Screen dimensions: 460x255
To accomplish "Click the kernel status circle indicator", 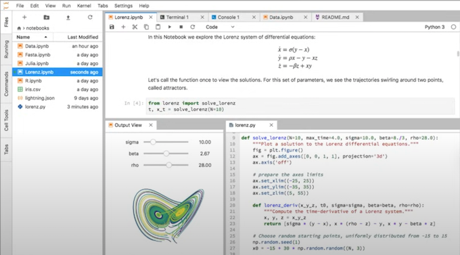I will (453, 27).
